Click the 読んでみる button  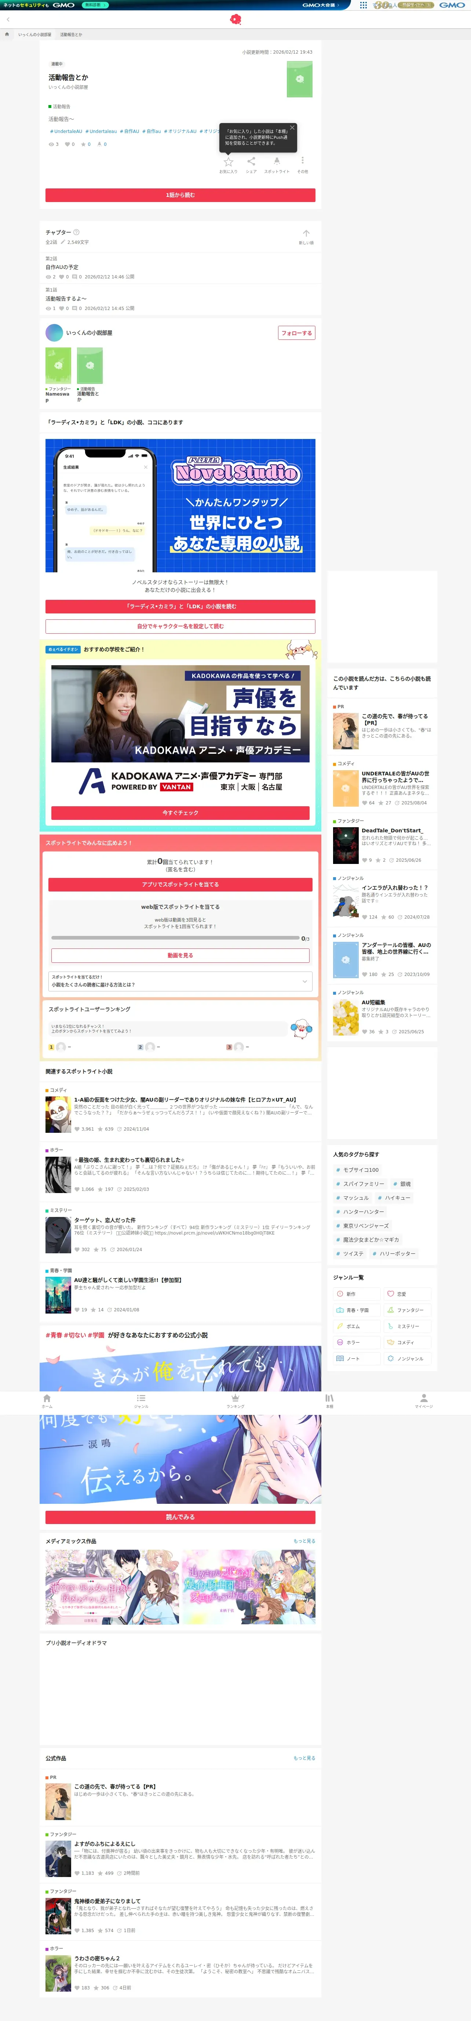(180, 1517)
